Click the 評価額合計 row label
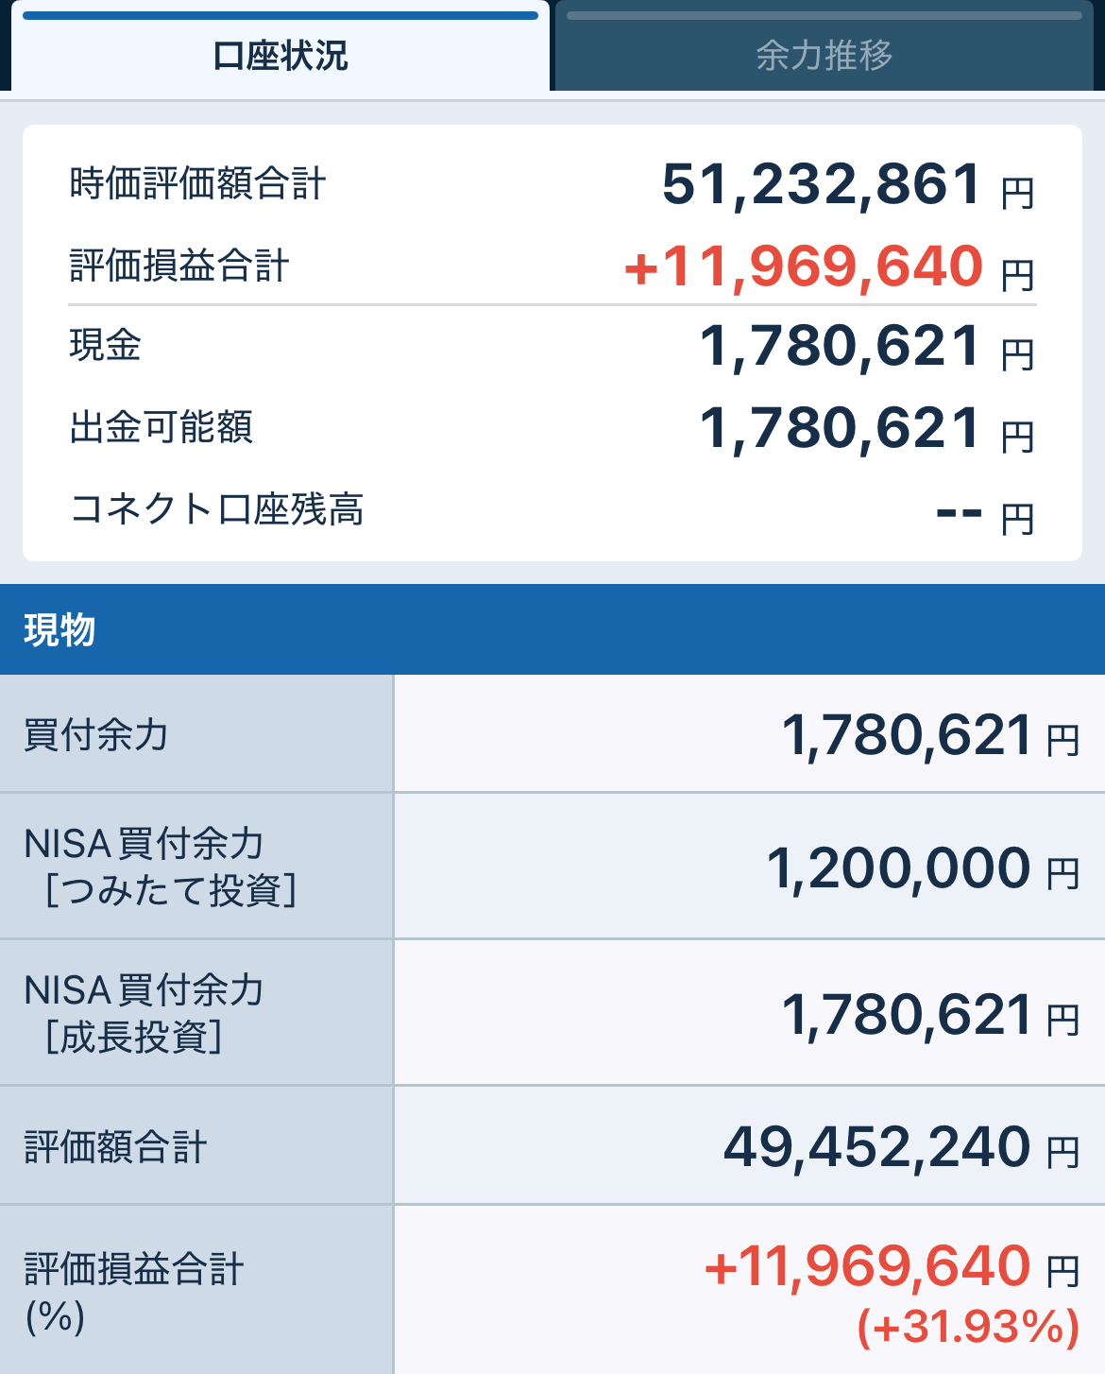Screen dimensions: 1105x1374 115,1147
